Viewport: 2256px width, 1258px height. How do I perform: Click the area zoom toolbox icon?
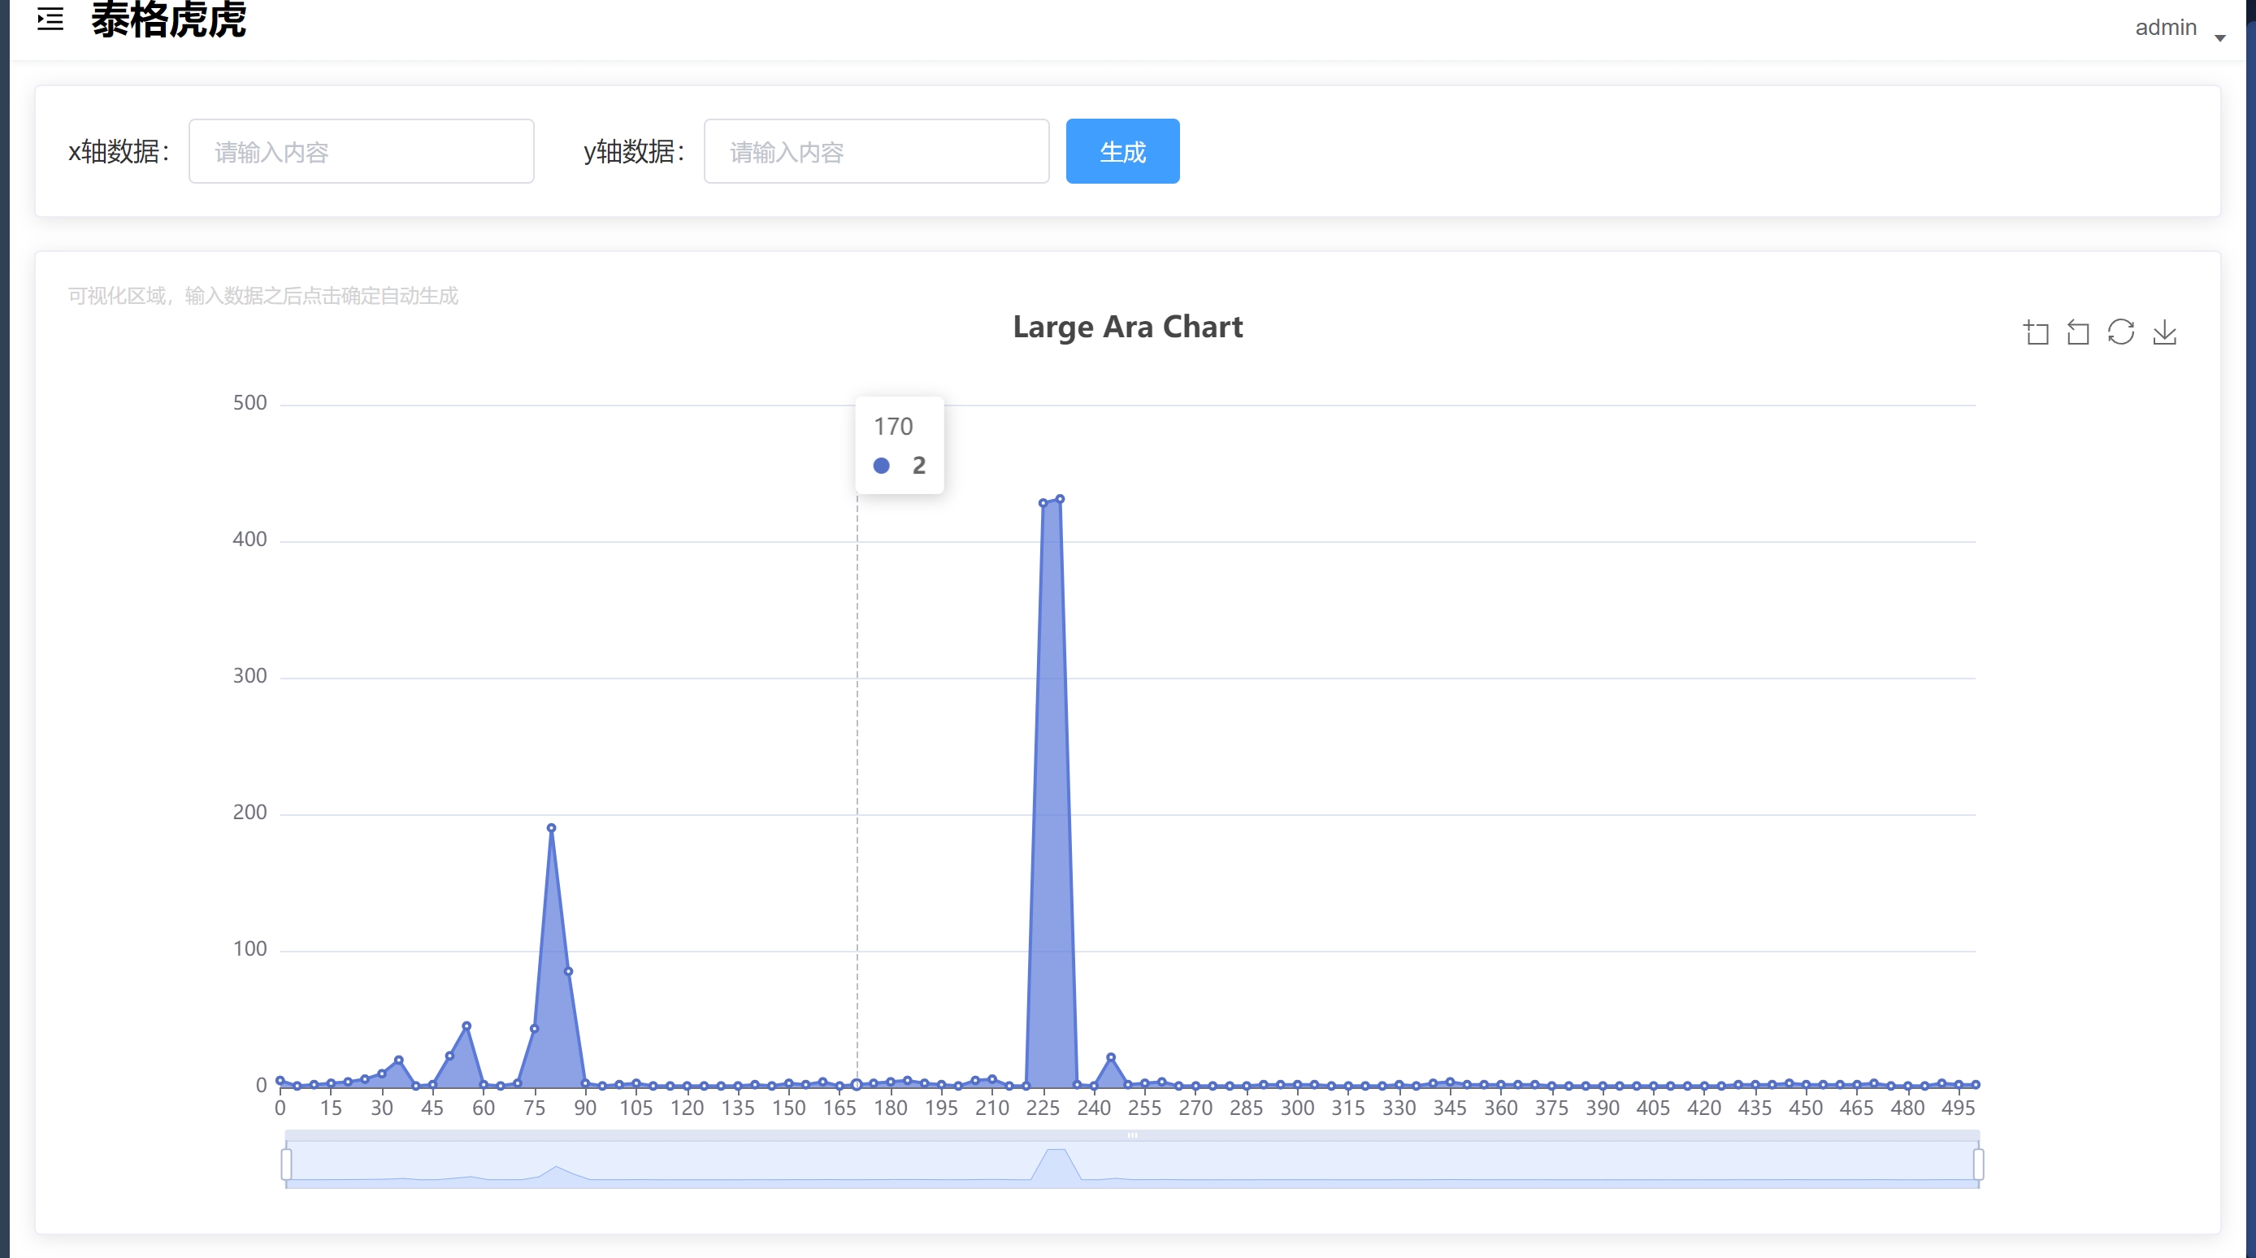coord(2037,332)
